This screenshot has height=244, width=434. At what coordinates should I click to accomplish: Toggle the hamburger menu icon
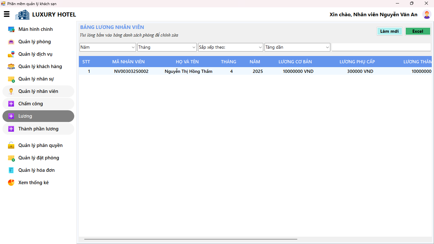7,14
